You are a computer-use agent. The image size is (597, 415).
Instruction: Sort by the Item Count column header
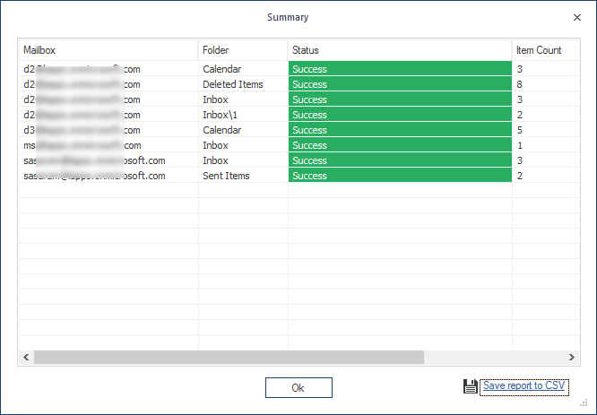[545, 50]
